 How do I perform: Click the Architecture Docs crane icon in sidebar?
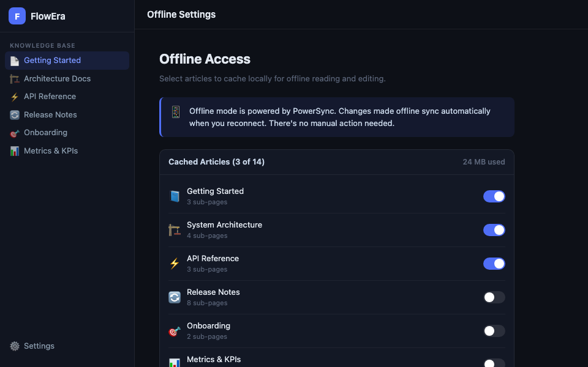pyautogui.click(x=15, y=79)
